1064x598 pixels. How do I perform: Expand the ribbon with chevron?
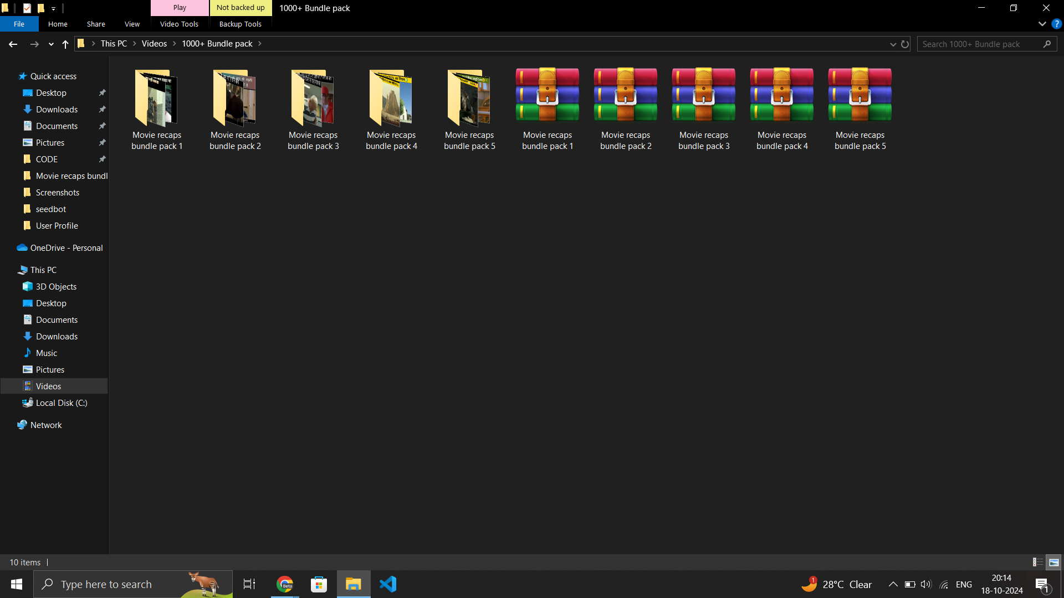pos(1042,24)
